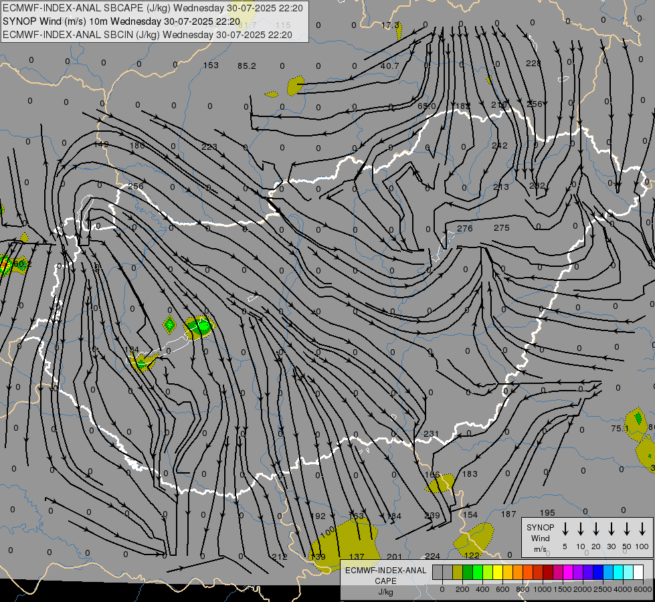The height and width of the screenshot is (602, 655).
Task: Click map value 134
Action: [x=132, y=349]
